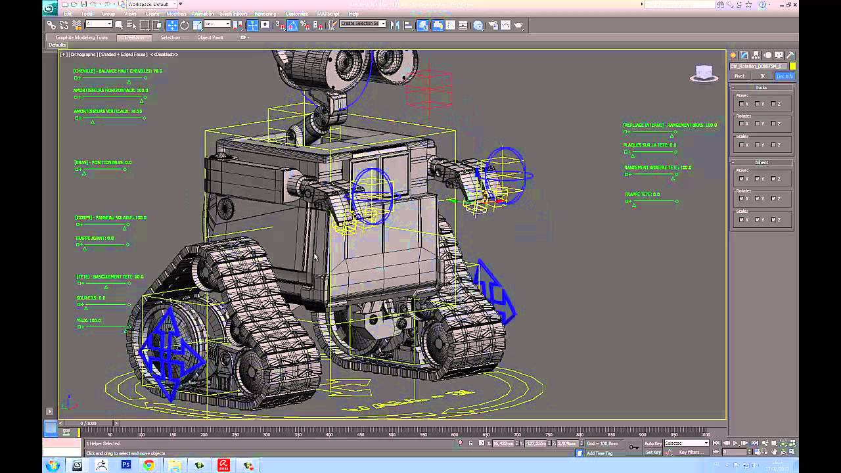Click the IK button
The height and width of the screenshot is (473, 841).
tap(762, 76)
